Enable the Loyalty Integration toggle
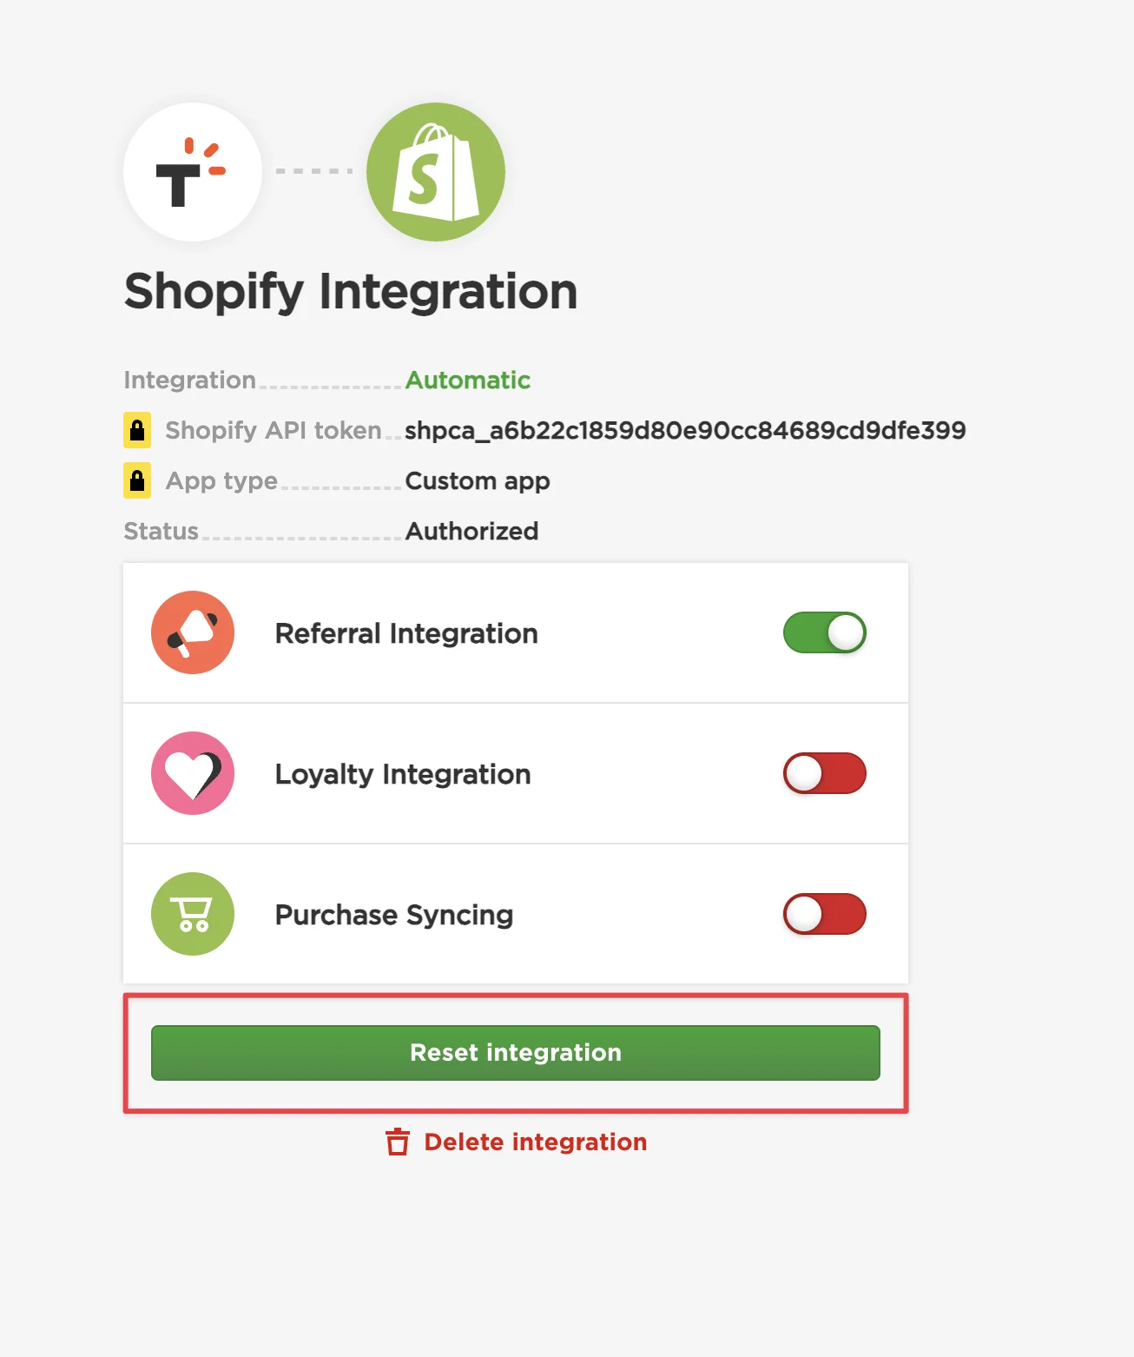This screenshot has height=1357, width=1134. 825,773
